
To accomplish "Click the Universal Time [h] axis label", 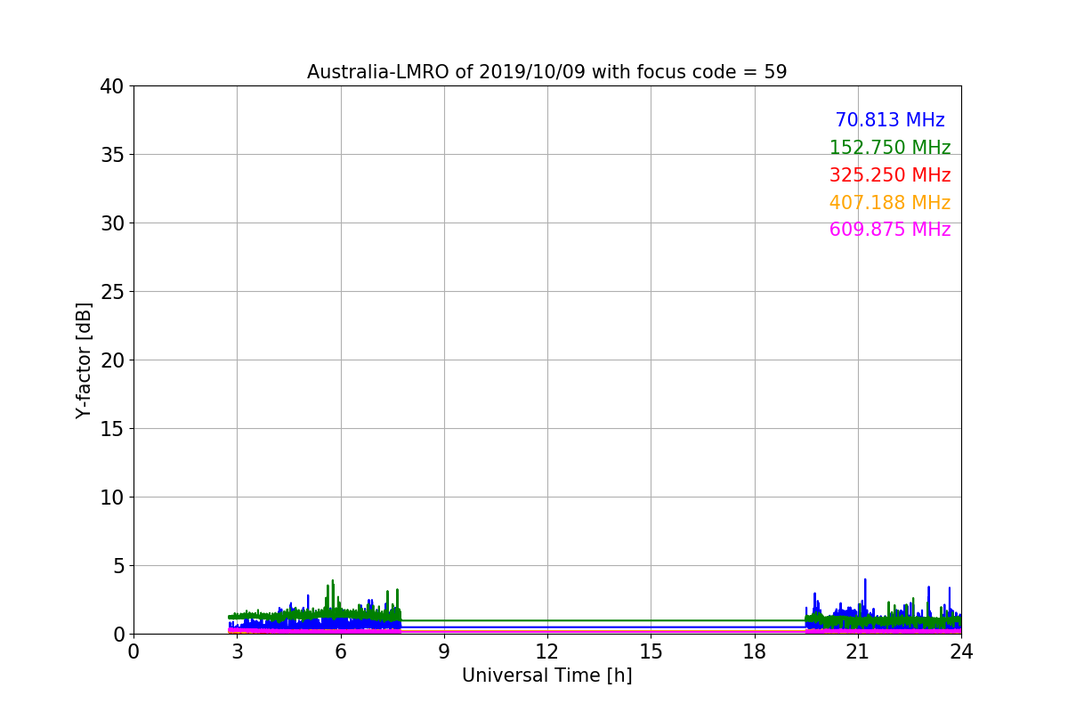I will [x=546, y=676].
